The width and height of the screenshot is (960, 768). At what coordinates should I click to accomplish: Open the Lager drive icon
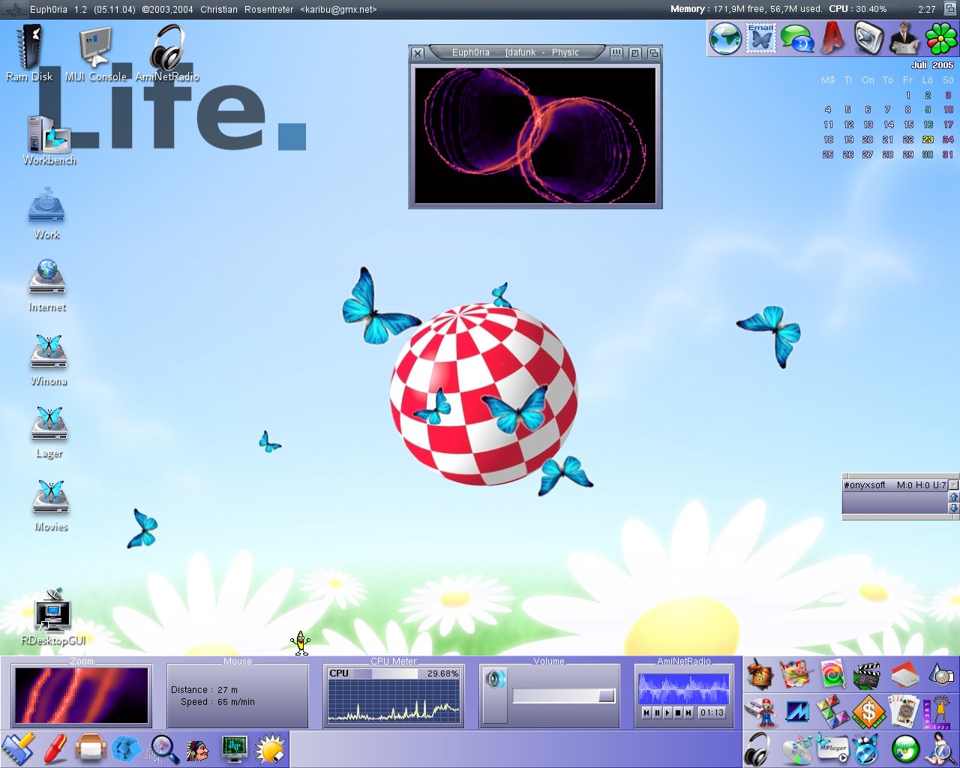pyautogui.click(x=49, y=433)
